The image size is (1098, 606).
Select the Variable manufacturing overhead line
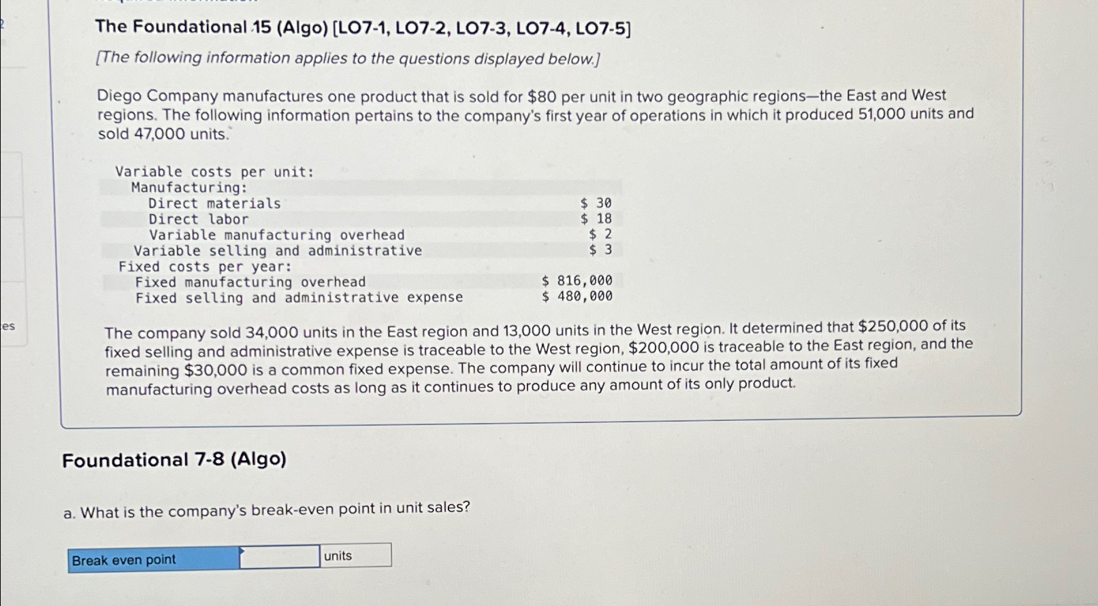point(276,235)
